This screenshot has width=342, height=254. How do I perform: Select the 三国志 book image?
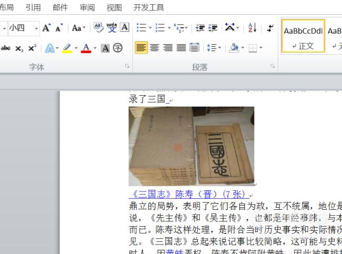point(192,146)
